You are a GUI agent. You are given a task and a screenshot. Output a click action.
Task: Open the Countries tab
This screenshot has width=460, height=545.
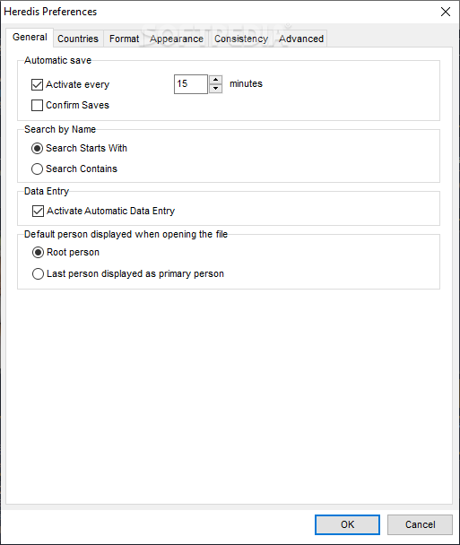click(78, 39)
